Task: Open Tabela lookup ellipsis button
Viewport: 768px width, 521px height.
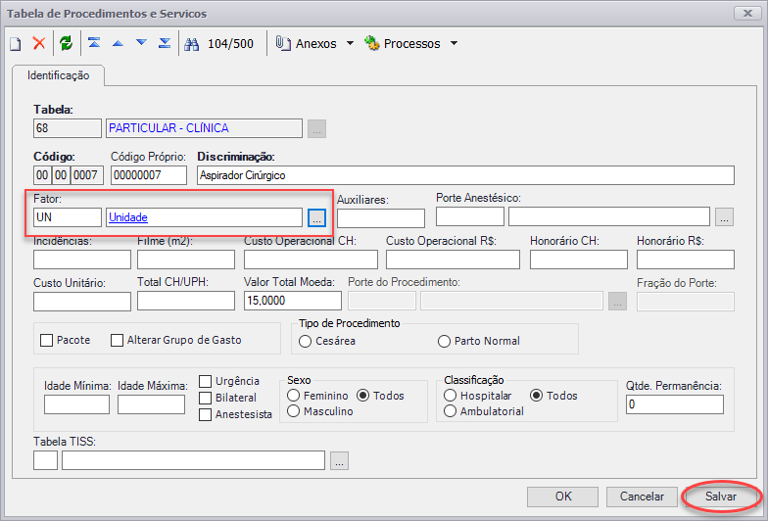Action: [x=317, y=129]
